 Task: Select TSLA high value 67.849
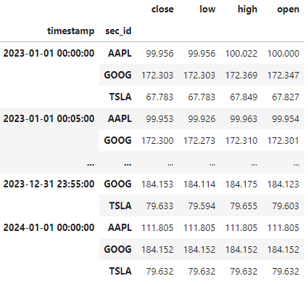(244, 97)
